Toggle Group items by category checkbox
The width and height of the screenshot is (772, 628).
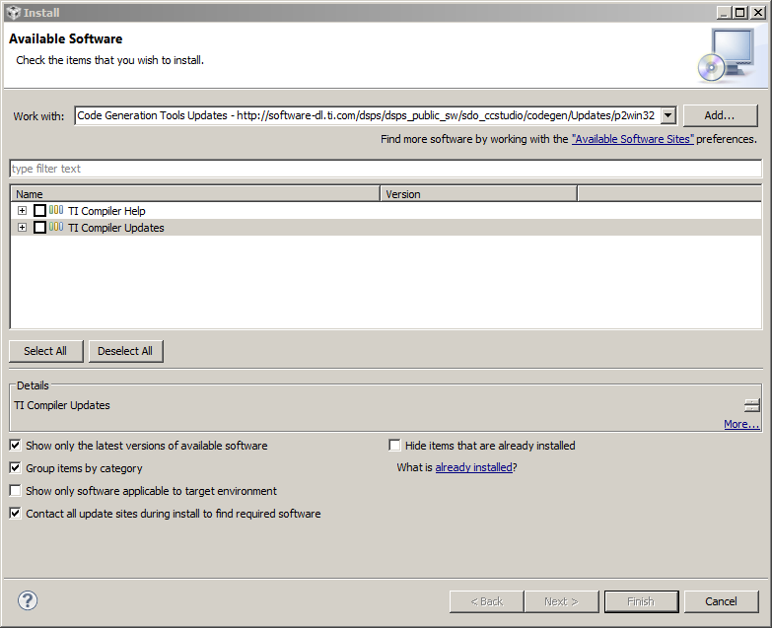coord(15,468)
